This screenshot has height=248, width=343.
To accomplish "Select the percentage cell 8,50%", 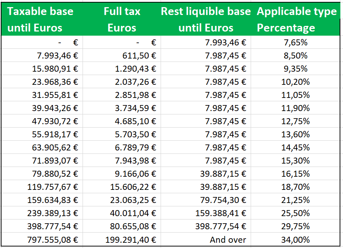I will click(x=295, y=56).
